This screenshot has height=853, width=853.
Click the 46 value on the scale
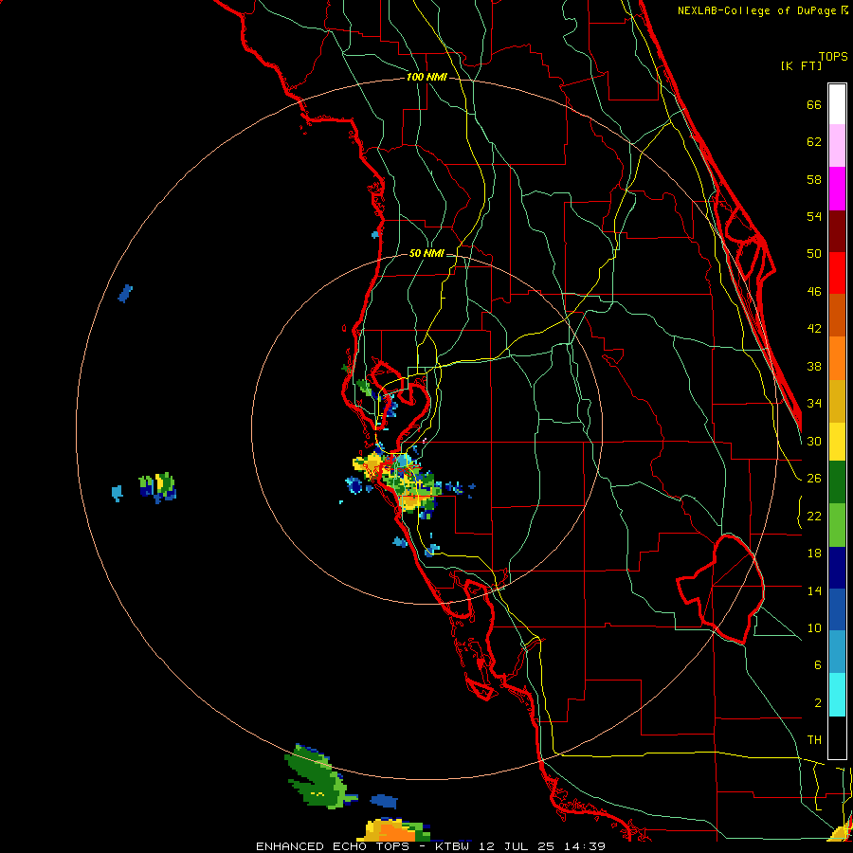point(814,292)
